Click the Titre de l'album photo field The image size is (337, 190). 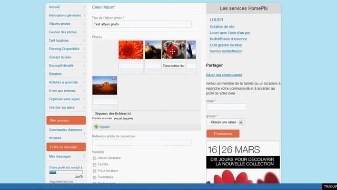pos(142,24)
